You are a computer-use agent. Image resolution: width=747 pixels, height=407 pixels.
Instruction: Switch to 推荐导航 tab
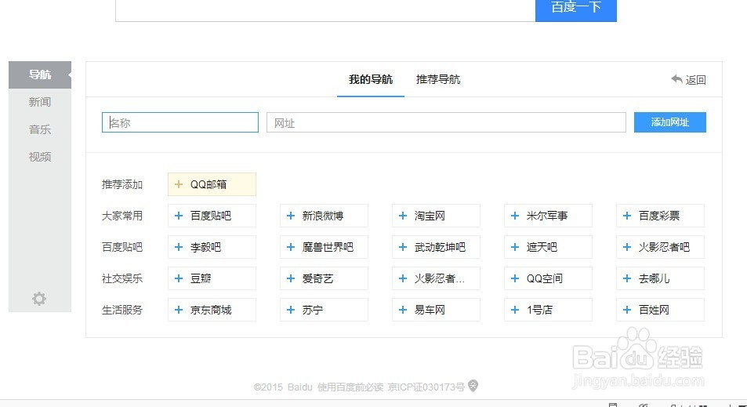click(x=438, y=79)
